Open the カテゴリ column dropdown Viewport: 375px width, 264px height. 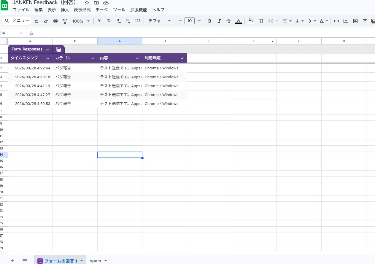pyautogui.click(x=93, y=58)
